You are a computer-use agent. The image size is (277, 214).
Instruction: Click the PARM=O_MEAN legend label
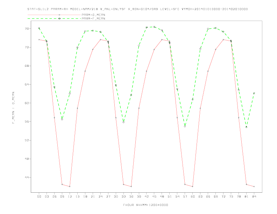93,15
